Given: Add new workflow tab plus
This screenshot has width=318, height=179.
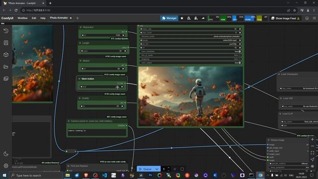Looking at the screenshot, I should tap(78, 18).
